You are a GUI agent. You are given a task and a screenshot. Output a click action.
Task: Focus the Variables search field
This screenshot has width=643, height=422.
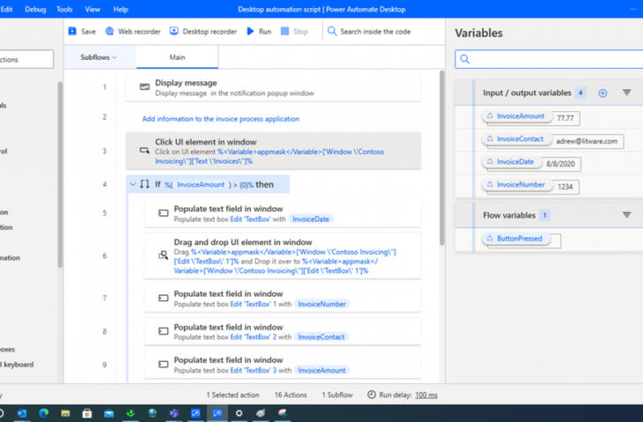[549, 59]
